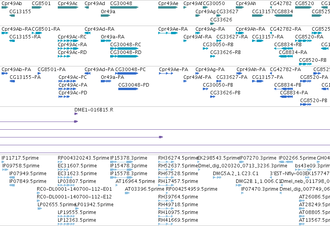Select the CG8834-RA transcript label

coord(293,52)
